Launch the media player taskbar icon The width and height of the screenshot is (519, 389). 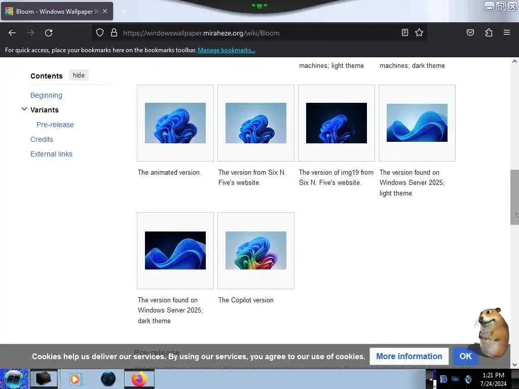(x=75, y=379)
